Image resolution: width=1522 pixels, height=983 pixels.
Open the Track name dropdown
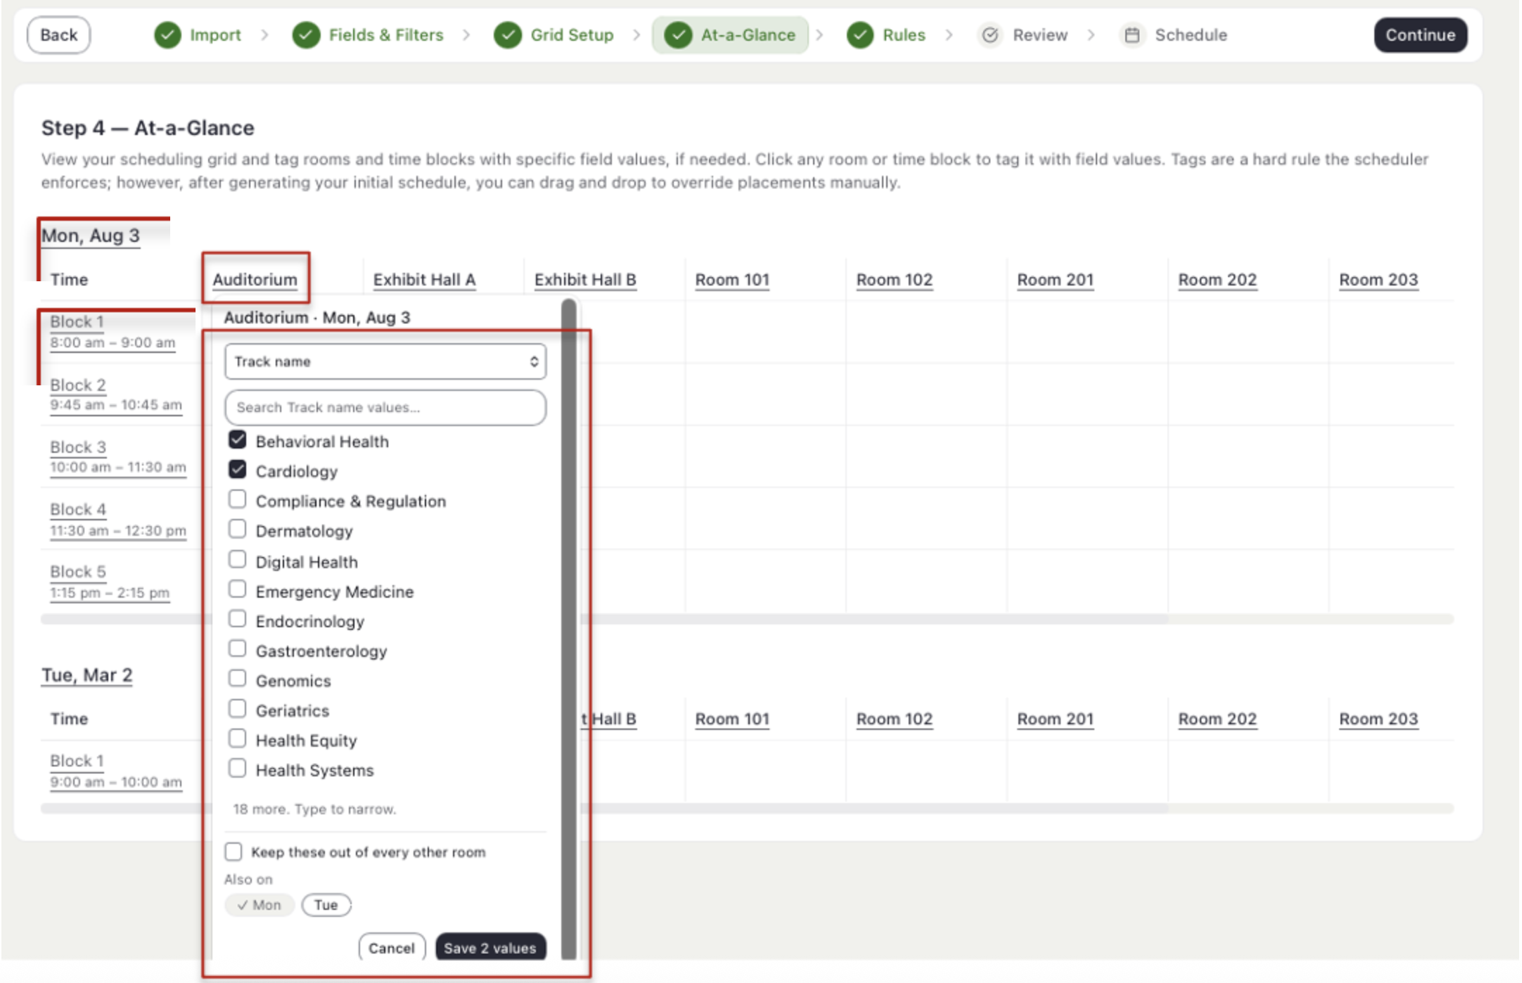(x=385, y=361)
